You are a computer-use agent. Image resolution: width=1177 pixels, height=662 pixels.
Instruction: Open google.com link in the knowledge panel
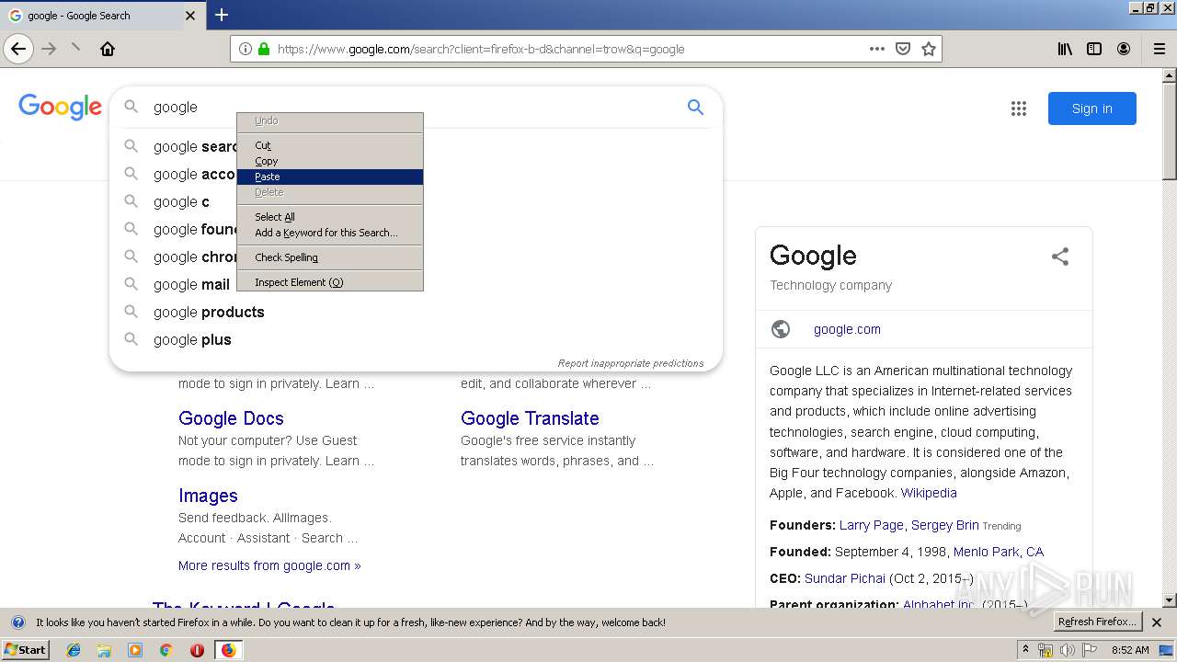tap(847, 329)
